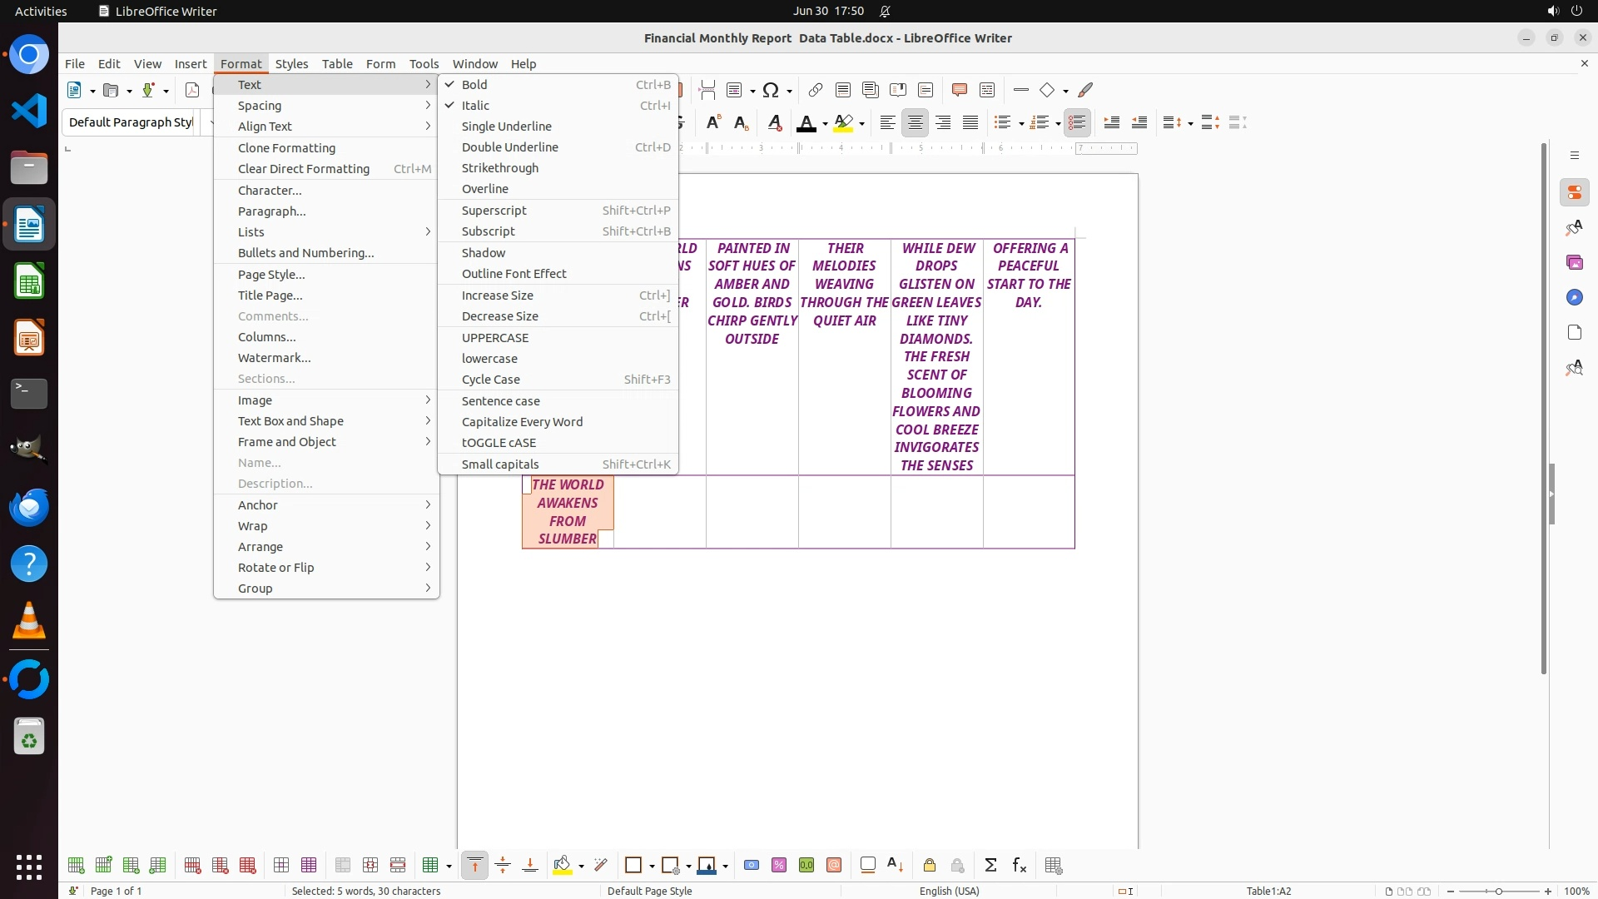Toggle the Center Horizontally alignment button
This screenshot has height=899, width=1598.
click(x=916, y=123)
